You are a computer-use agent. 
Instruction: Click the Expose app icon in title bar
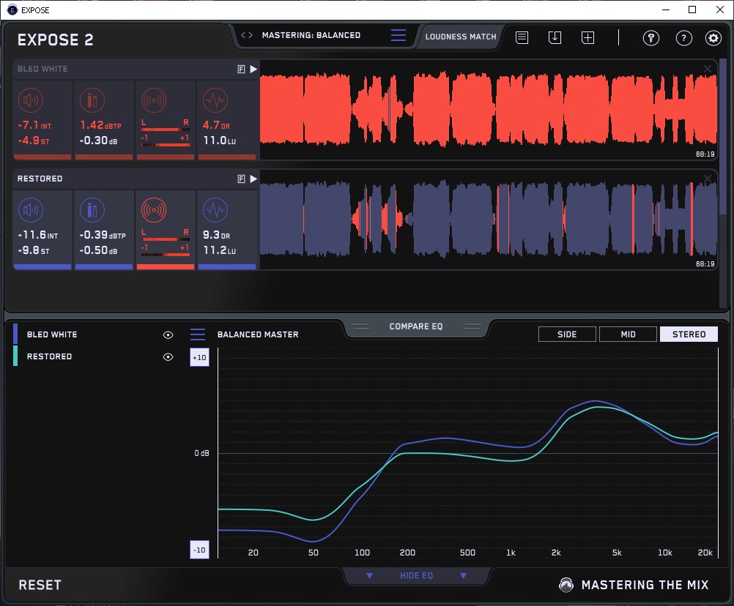click(x=12, y=10)
